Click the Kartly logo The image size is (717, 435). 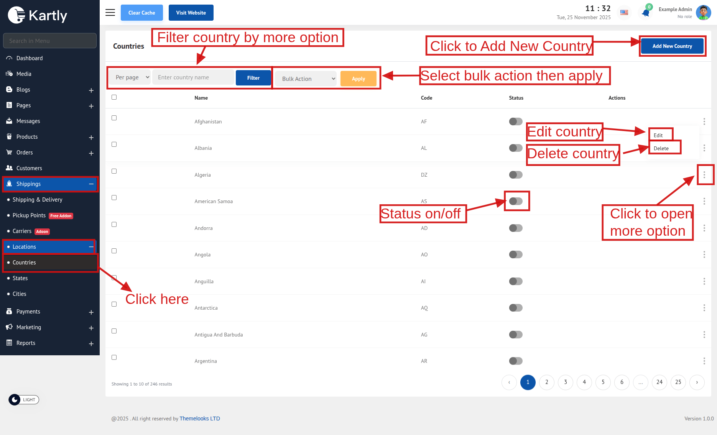click(x=38, y=15)
